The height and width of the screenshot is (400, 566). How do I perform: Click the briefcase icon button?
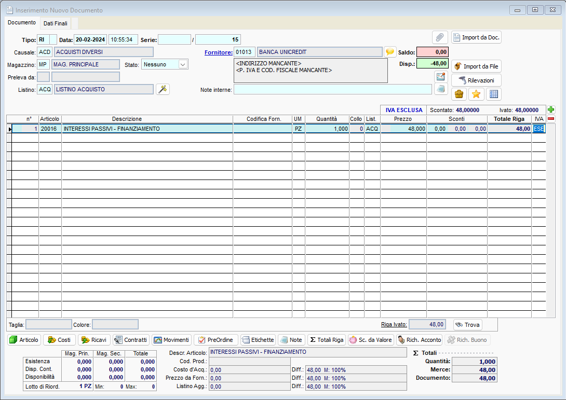point(459,94)
